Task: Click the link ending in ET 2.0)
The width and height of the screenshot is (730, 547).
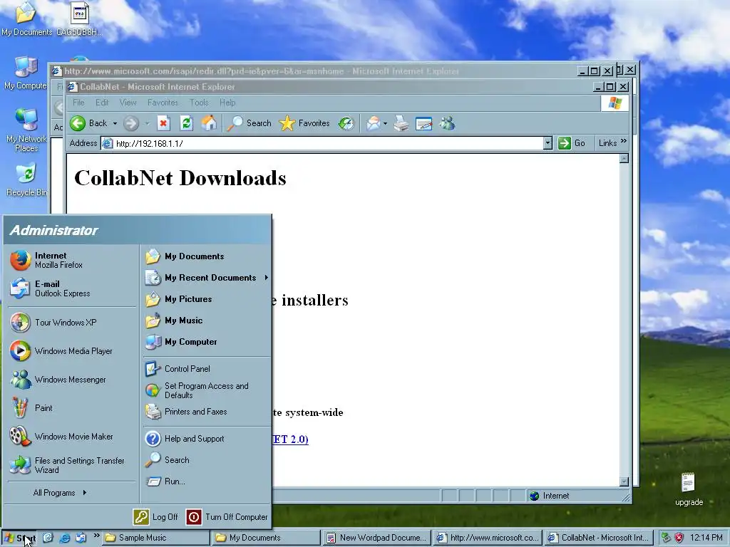Action: point(291,439)
